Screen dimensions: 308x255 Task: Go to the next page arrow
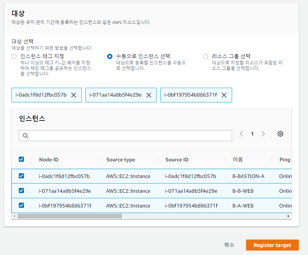tap(263, 134)
